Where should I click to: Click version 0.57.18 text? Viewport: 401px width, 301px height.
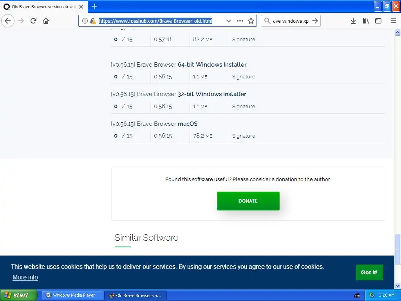pyautogui.click(x=163, y=40)
